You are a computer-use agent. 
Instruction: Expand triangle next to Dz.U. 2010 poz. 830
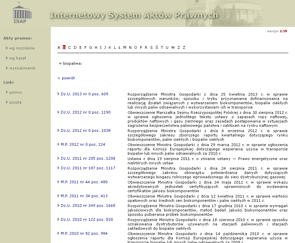(x=58, y=219)
